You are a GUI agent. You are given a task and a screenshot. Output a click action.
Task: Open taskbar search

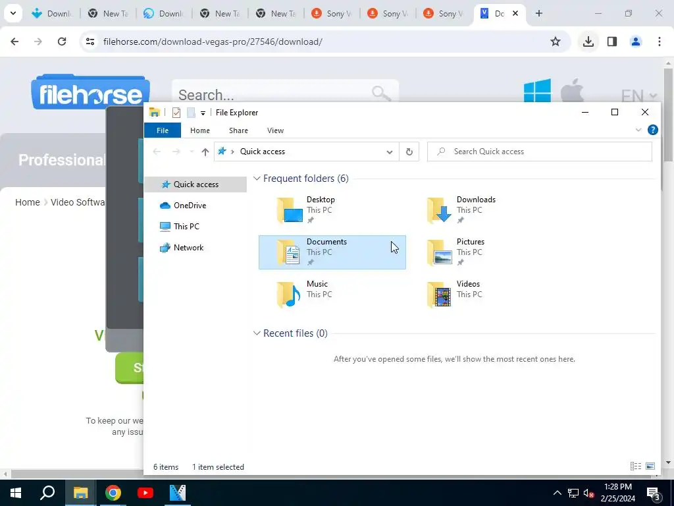click(47, 493)
